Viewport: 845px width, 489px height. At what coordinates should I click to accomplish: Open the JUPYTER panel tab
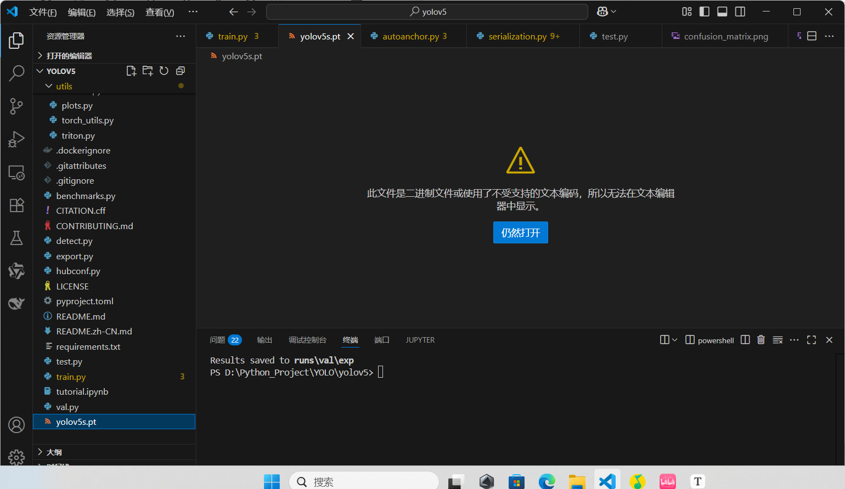point(420,340)
